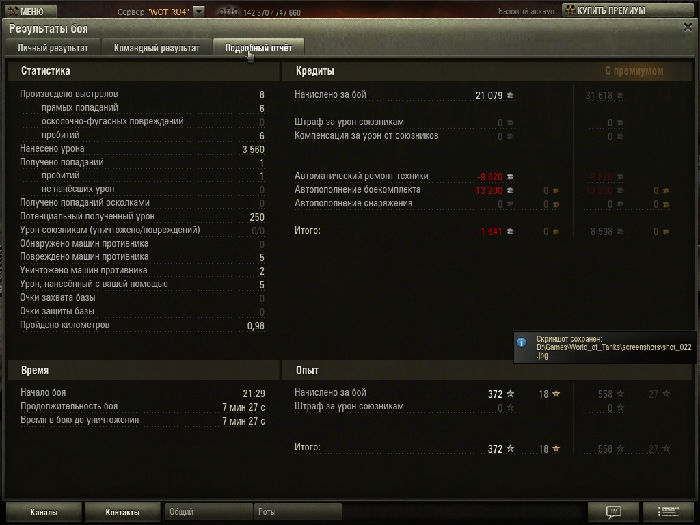Select the Подробный отчёт tab

258,48
